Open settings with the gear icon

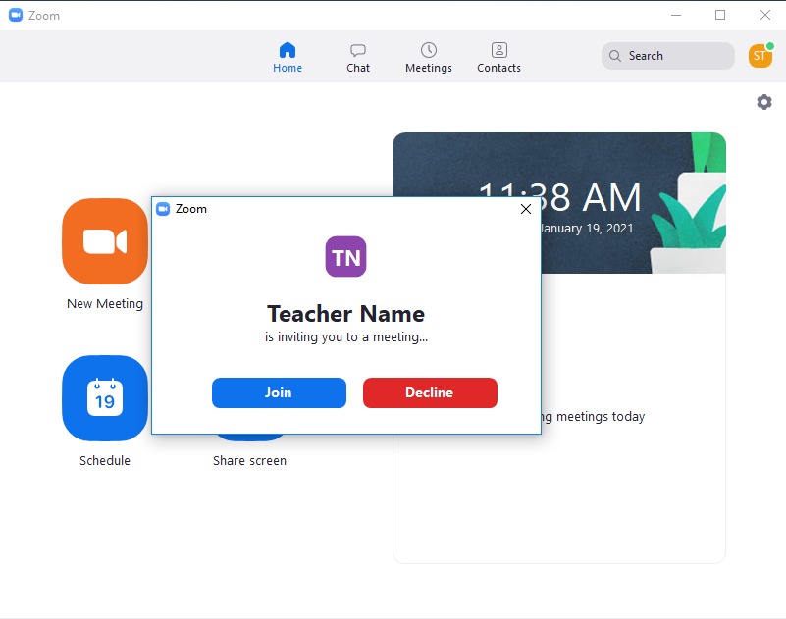(x=764, y=102)
